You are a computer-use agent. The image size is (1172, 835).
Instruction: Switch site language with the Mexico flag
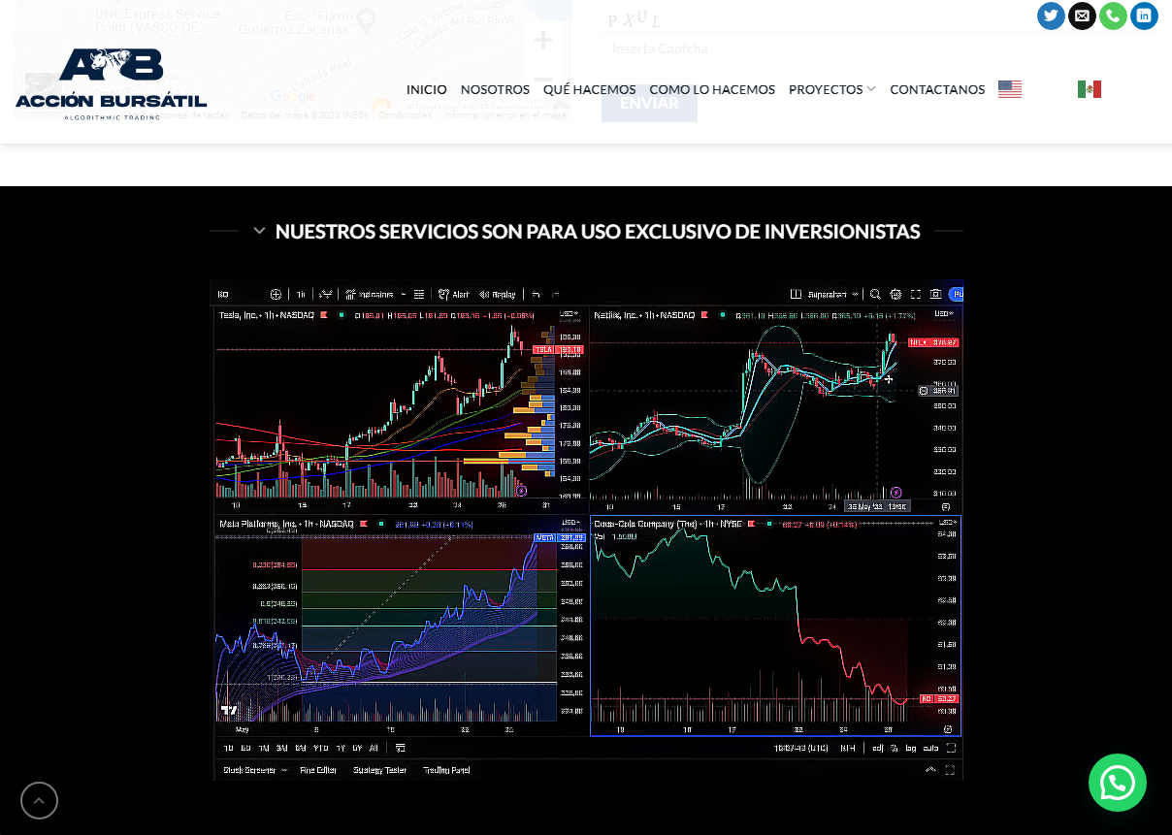[x=1090, y=89]
